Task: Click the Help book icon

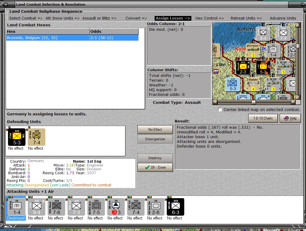Action: pos(286,118)
